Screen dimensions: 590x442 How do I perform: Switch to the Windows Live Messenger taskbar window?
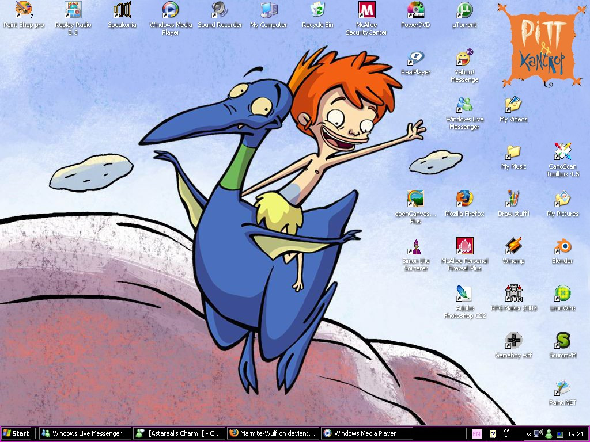(x=85, y=433)
